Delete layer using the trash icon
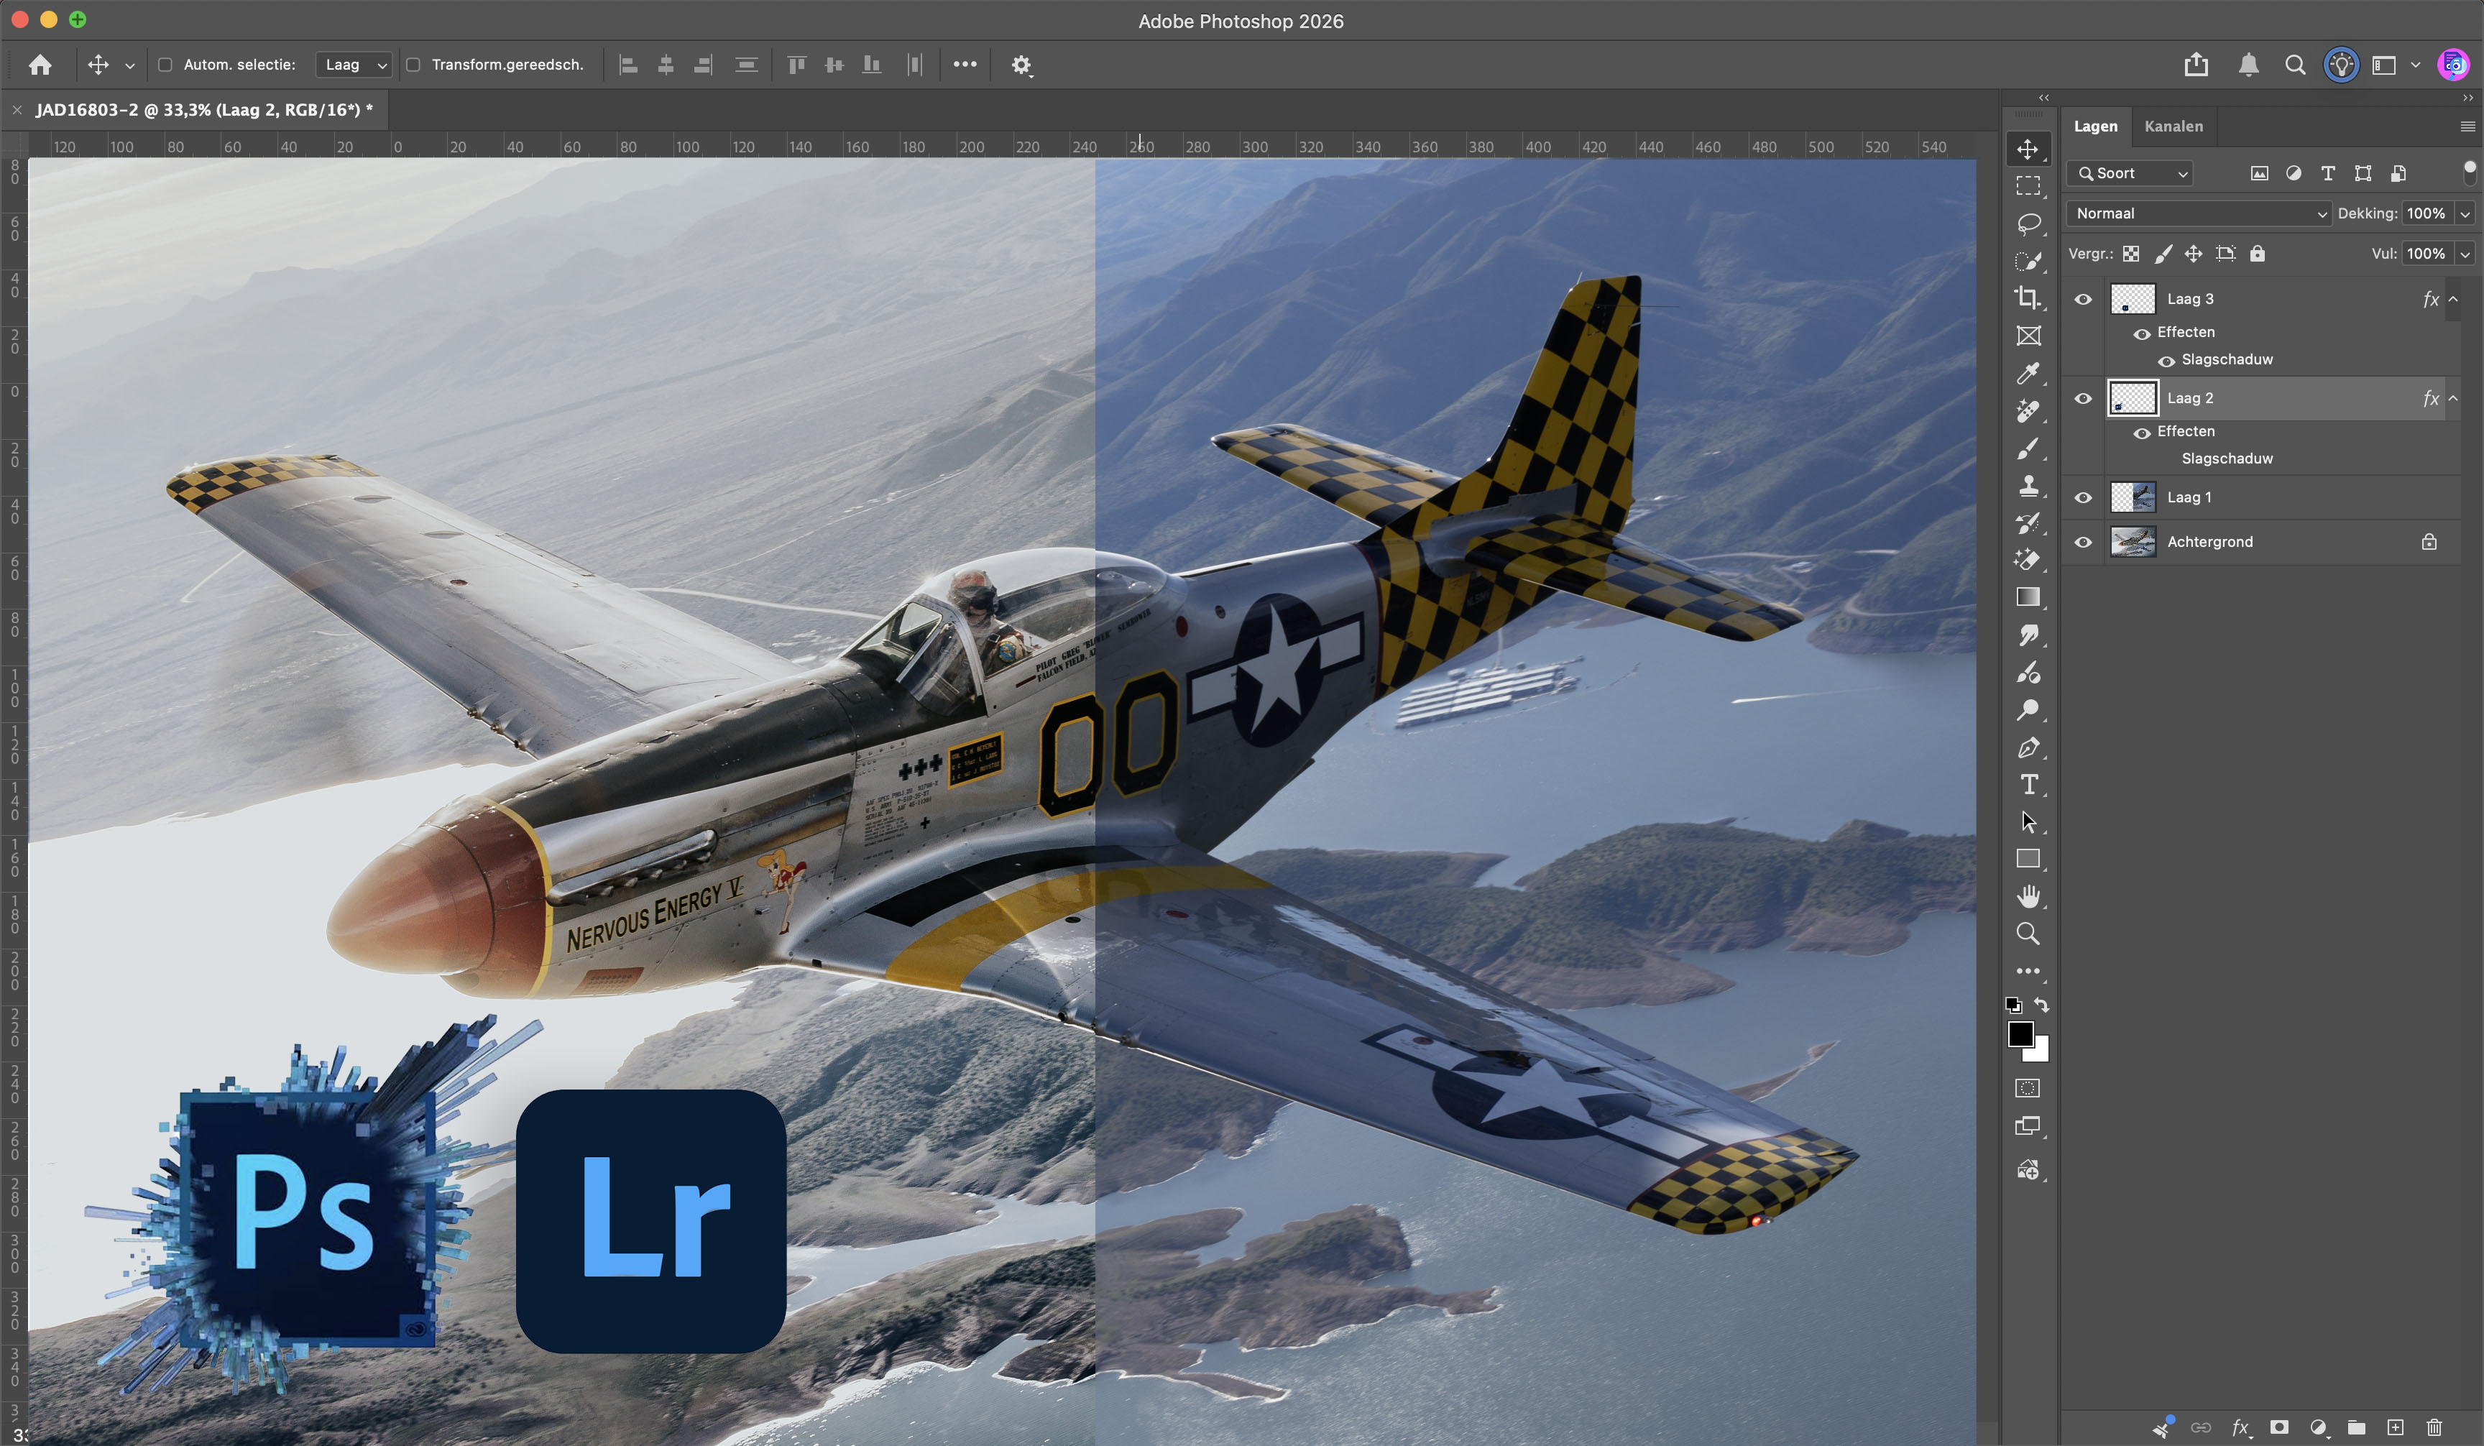Viewport: 2484px width, 1446px height. point(2434,1427)
